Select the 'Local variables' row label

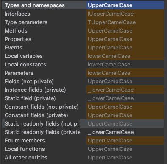click(x=24, y=56)
